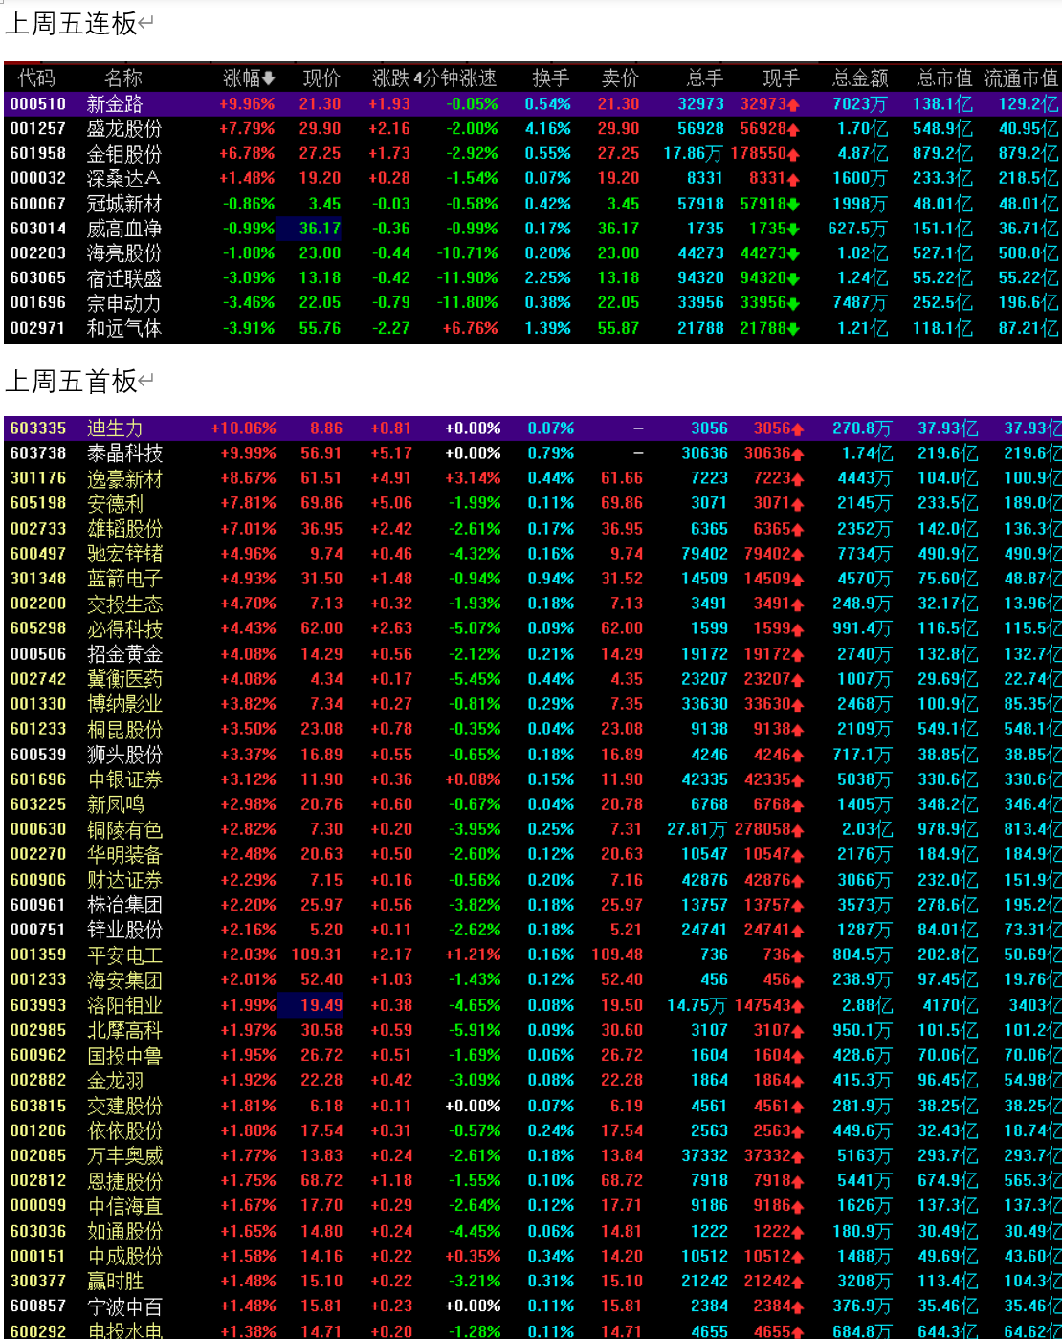The height and width of the screenshot is (1339, 1062).
Task: Select stock row 威高血净
Action: [533, 229]
